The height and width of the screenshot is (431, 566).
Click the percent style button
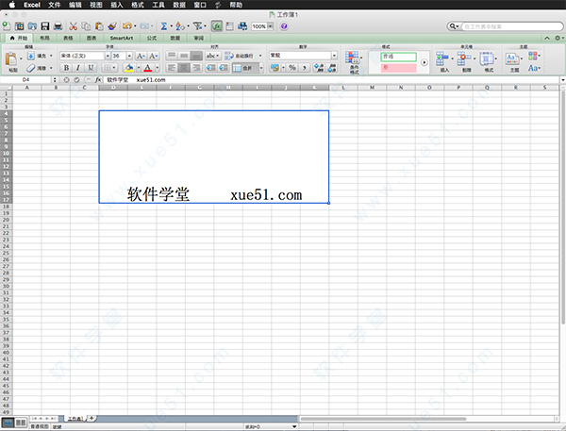pyautogui.click(x=292, y=68)
